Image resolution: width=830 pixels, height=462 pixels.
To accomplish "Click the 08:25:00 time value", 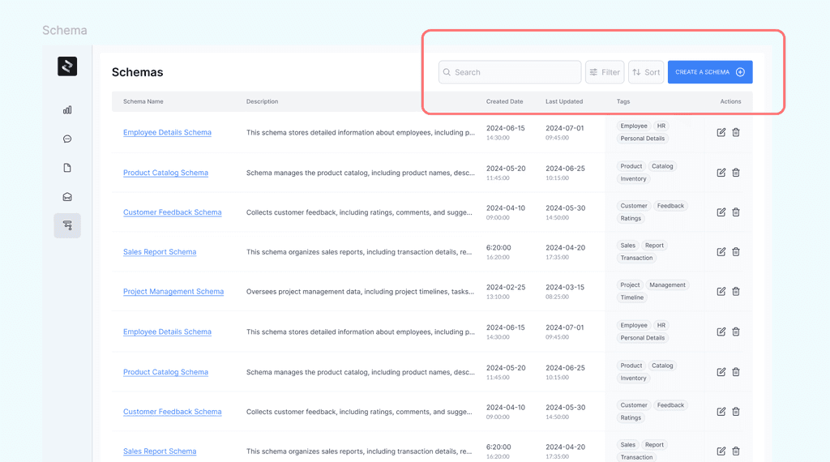I will click(558, 297).
